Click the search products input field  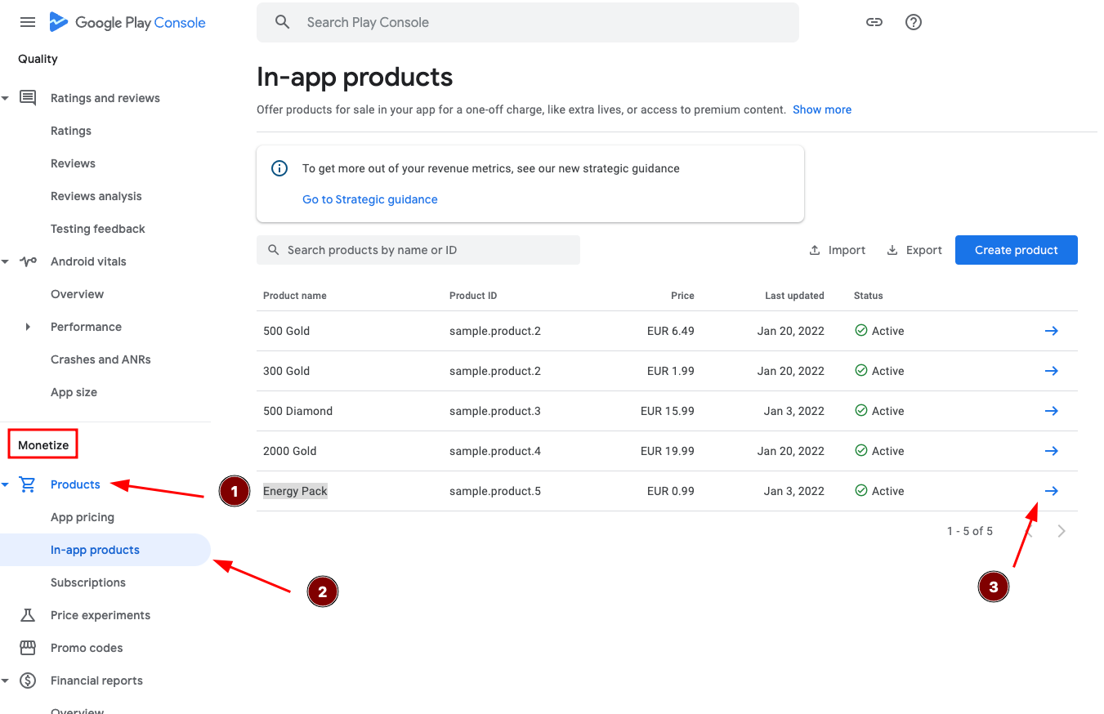[418, 249]
